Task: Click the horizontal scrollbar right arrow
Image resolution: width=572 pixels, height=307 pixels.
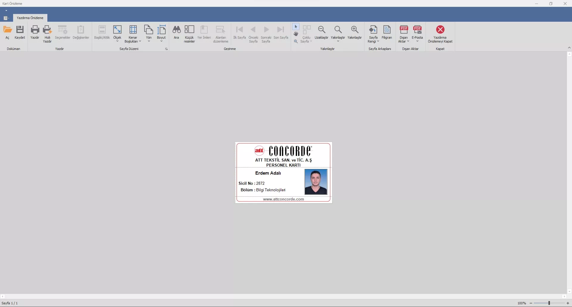Action: coord(564,296)
